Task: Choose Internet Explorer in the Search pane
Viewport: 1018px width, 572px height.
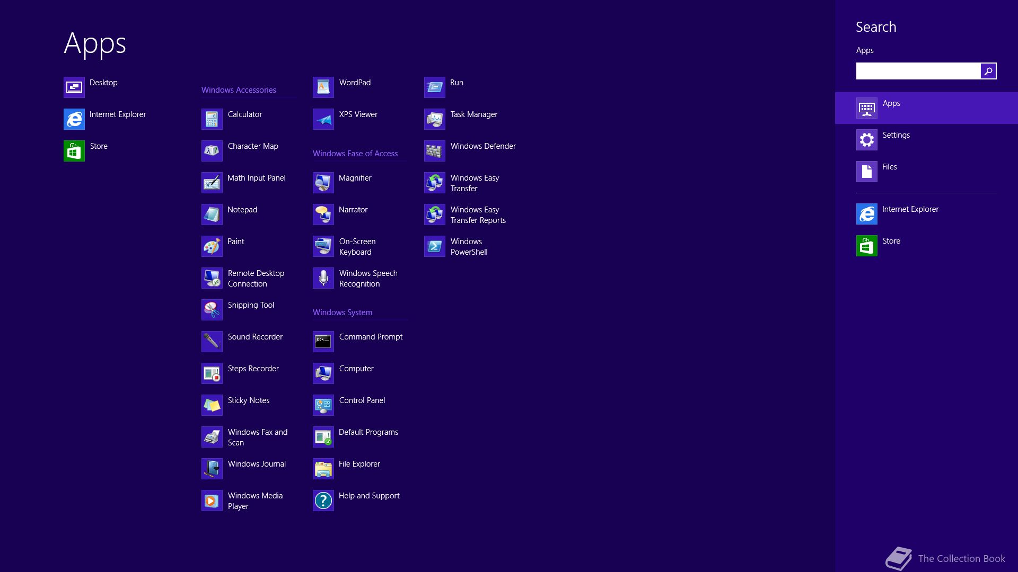Action: tap(926, 214)
